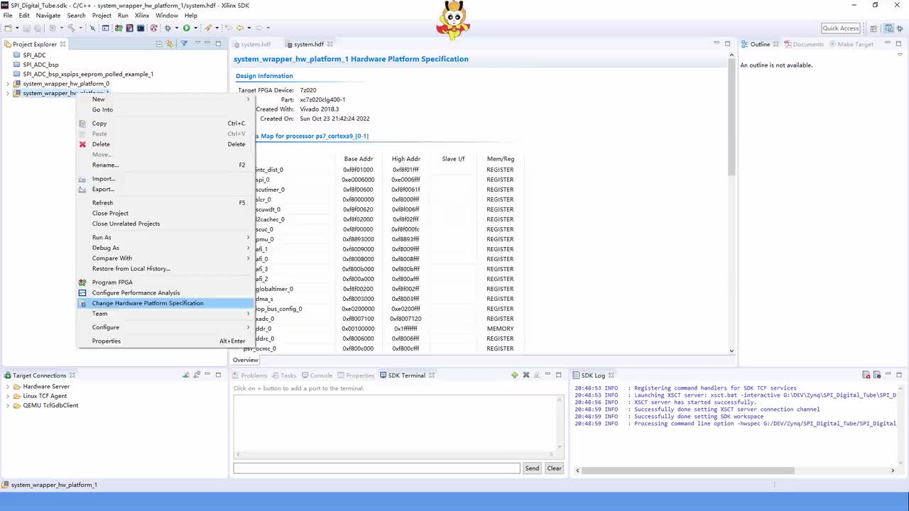
Task: Minimize the Outline panel
Action: coord(888,44)
